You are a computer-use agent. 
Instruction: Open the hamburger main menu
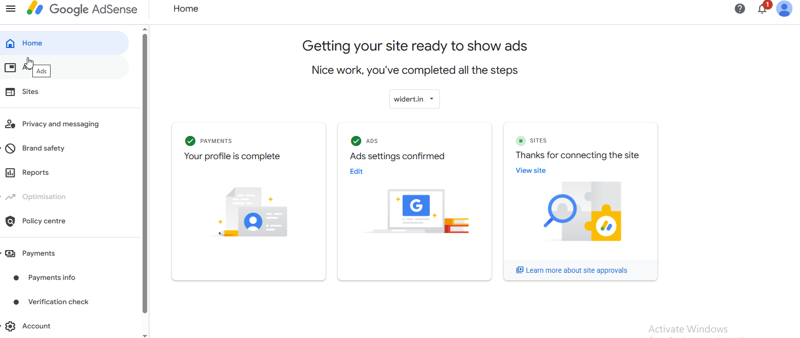pyautogui.click(x=11, y=9)
